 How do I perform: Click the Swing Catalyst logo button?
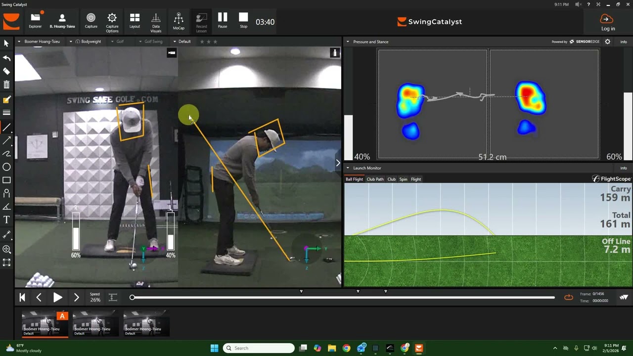pos(11,22)
